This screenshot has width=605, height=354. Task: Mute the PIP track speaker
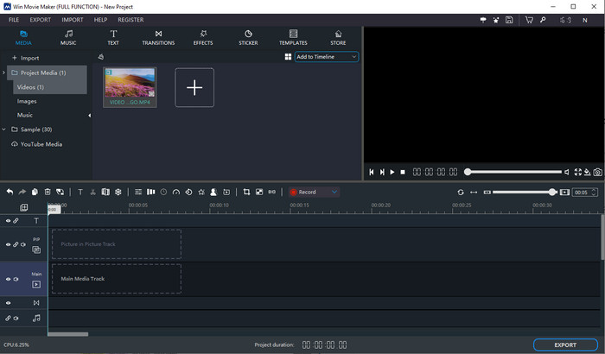point(23,244)
